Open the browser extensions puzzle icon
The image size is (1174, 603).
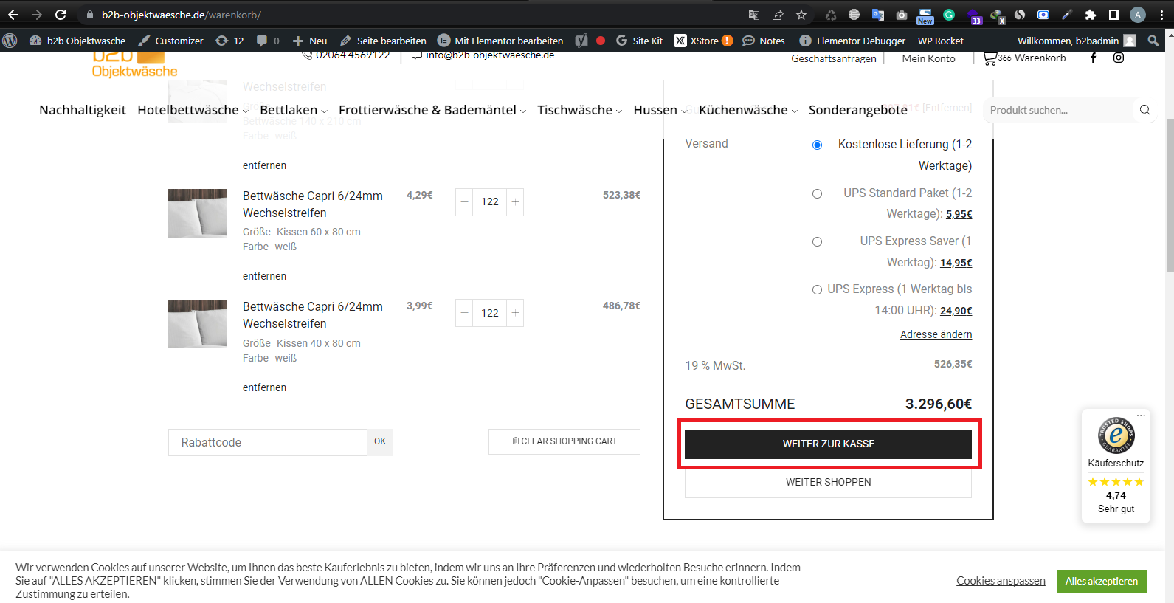pos(1091,15)
